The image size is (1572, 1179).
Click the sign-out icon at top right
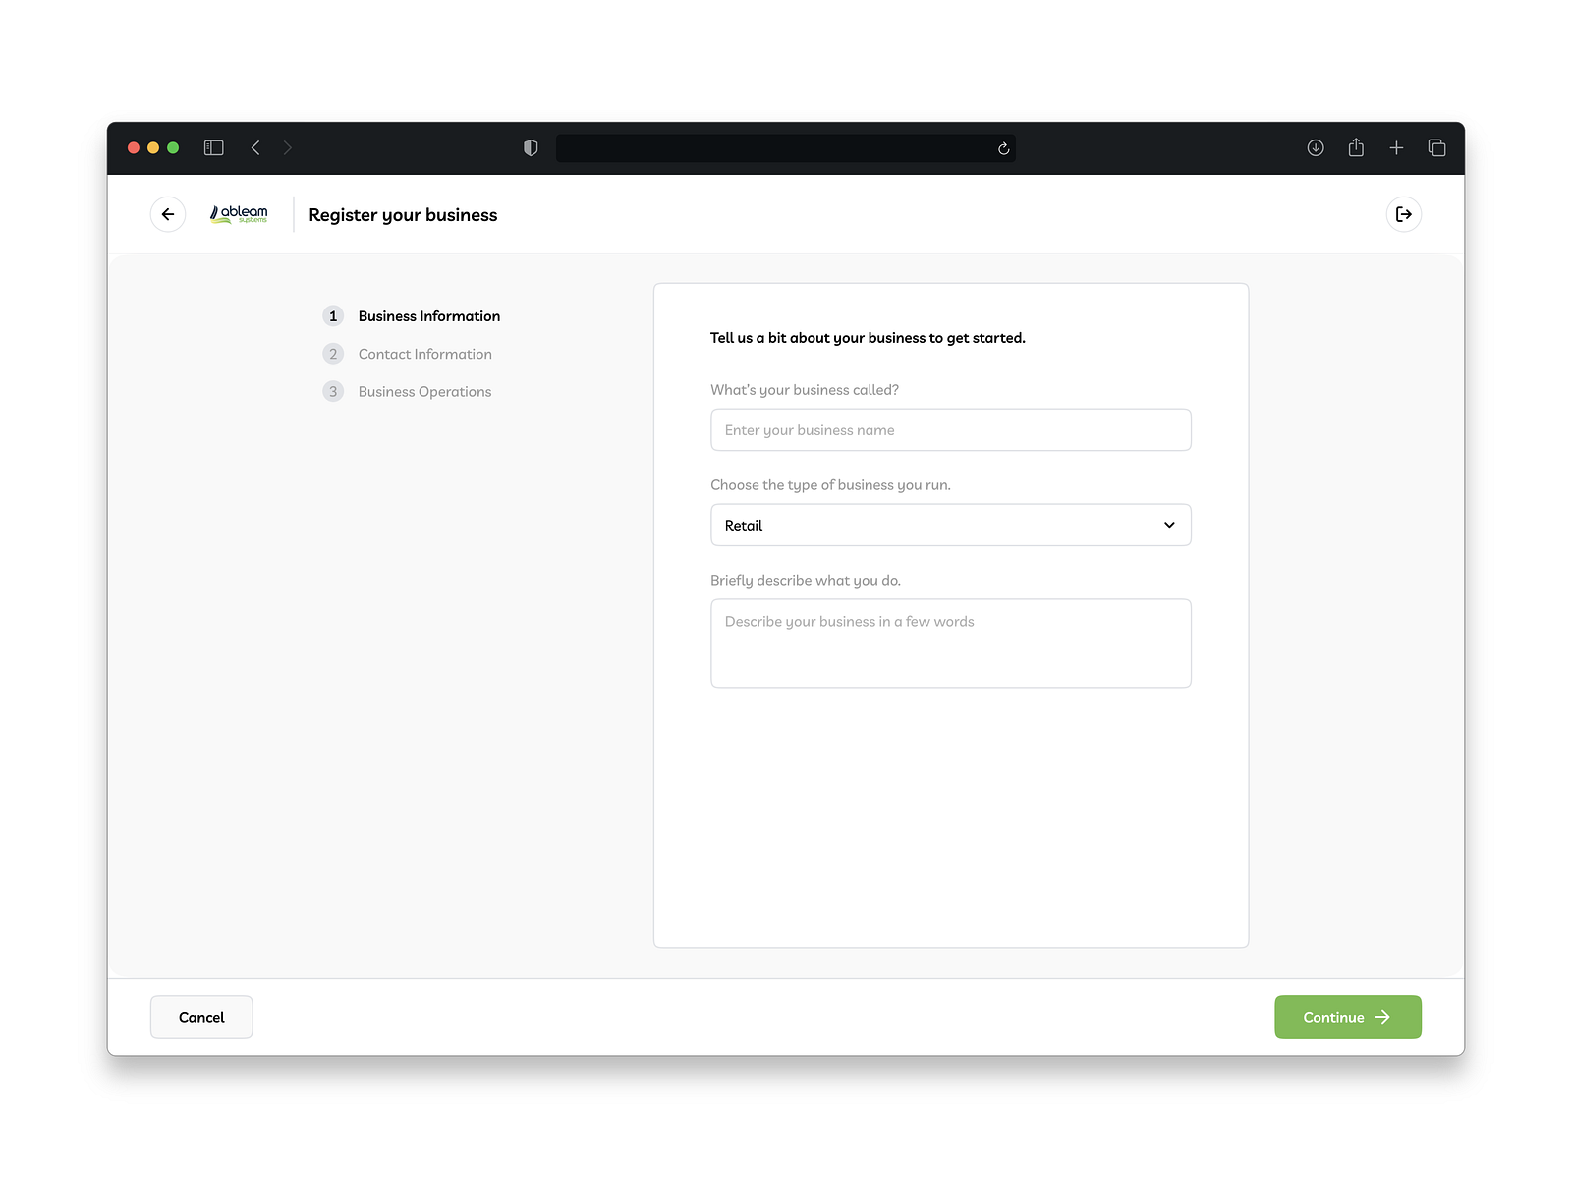(x=1403, y=214)
